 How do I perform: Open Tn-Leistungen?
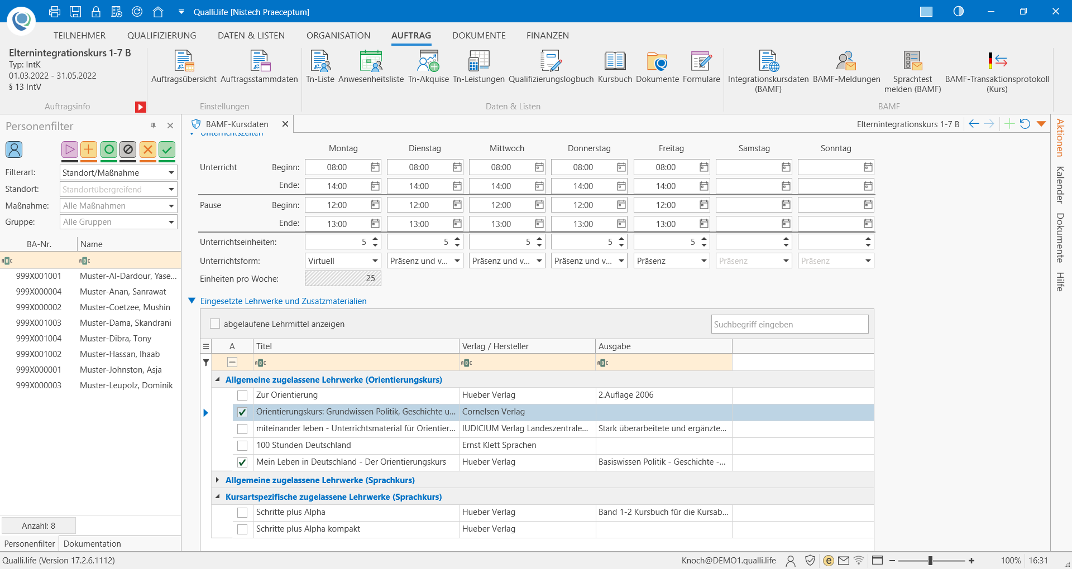478,67
